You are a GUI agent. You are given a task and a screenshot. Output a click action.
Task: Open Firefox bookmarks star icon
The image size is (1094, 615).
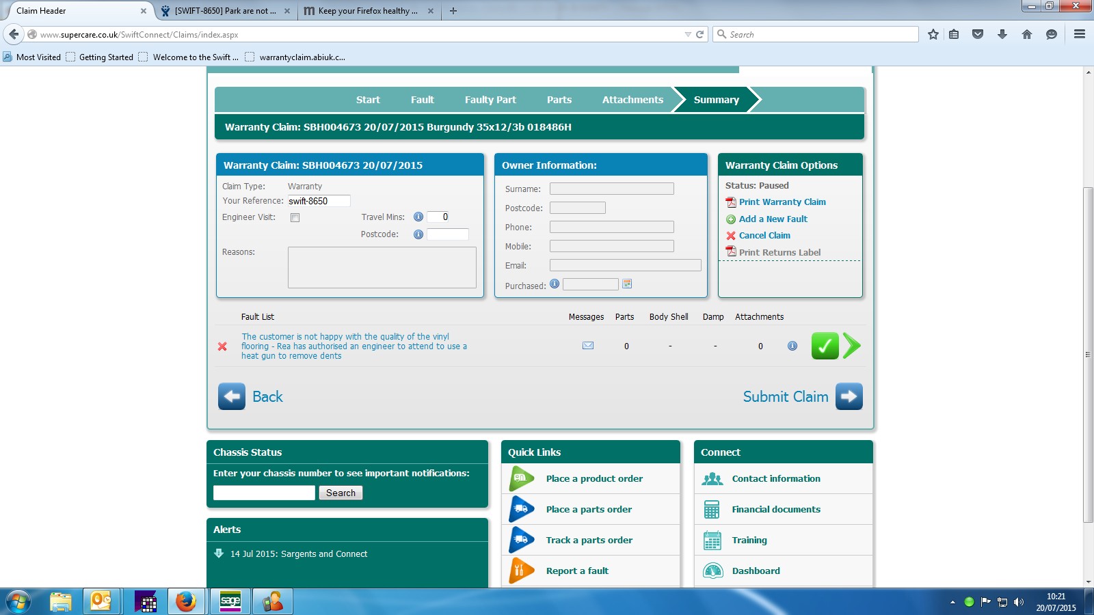(x=933, y=34)
